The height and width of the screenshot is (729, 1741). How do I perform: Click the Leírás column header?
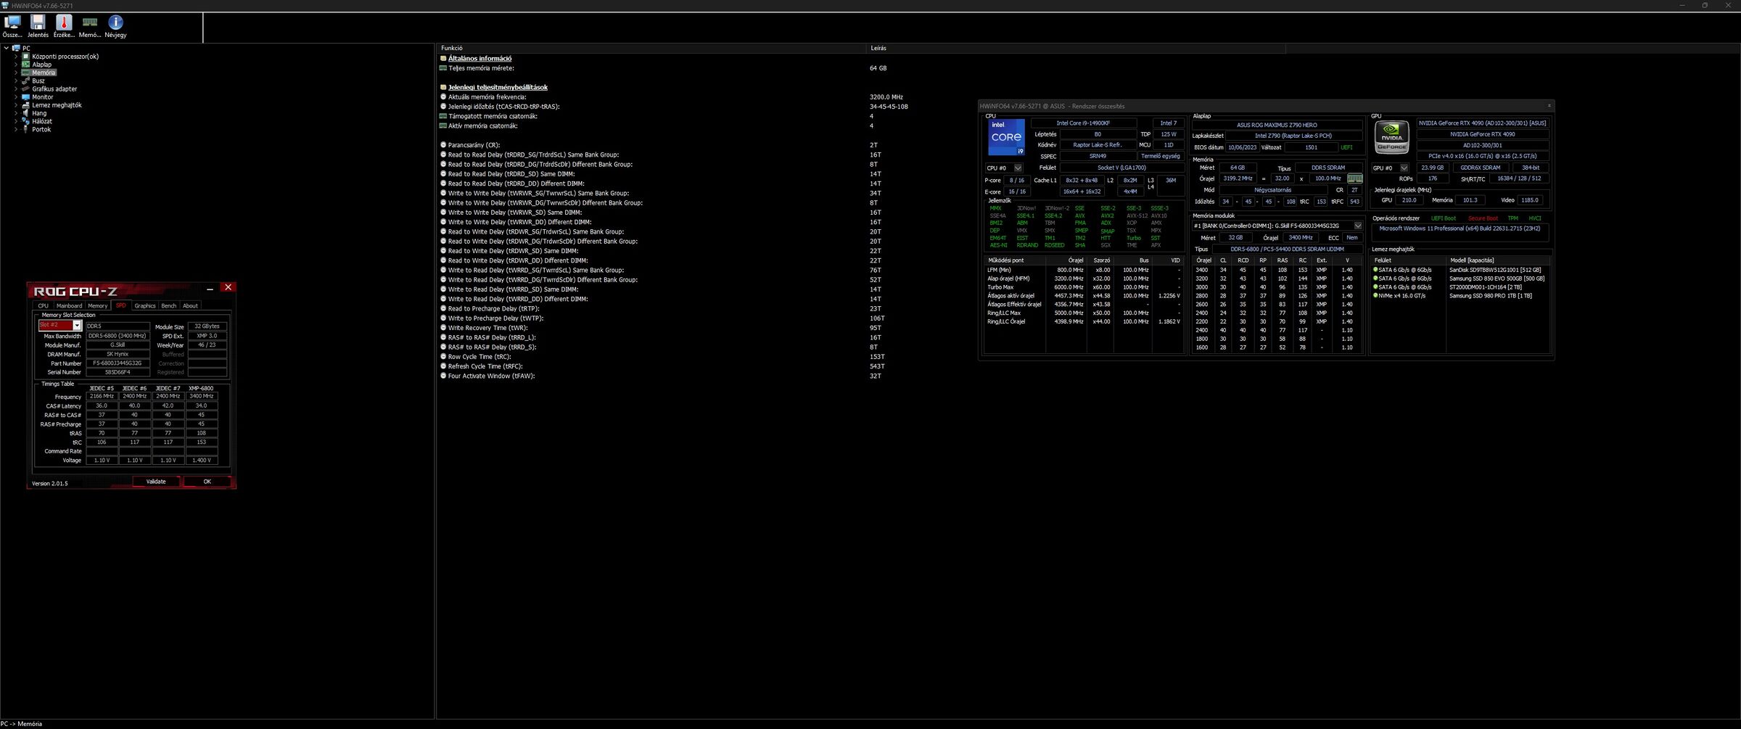1076,48
